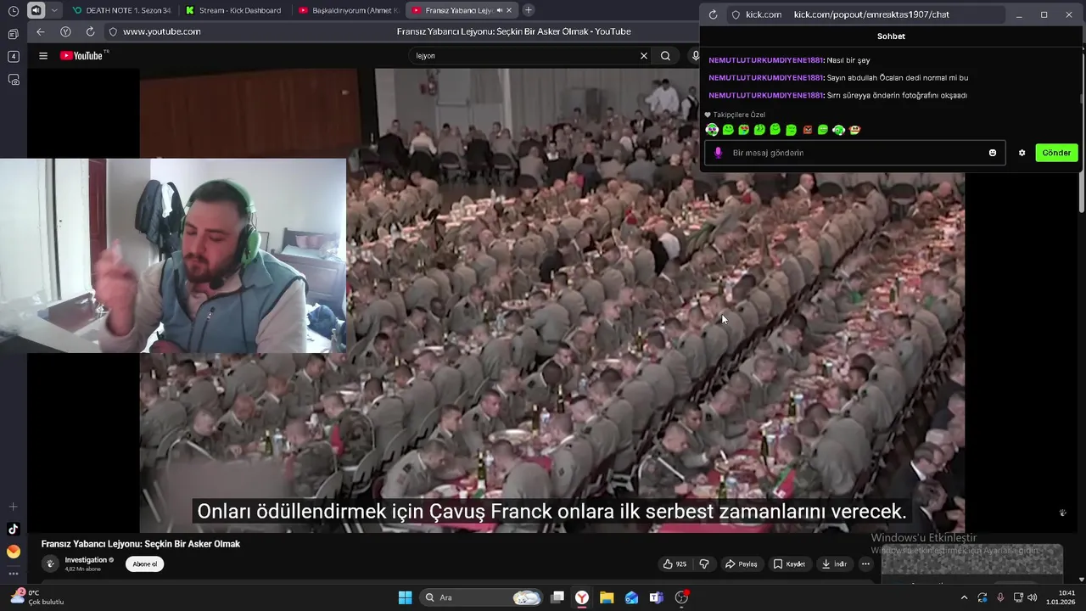Open Task View from the taskbar

coord(557,597)
